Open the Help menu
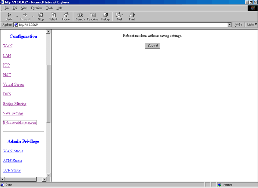This screenshot has width=258, height=188. pos(59,8)
